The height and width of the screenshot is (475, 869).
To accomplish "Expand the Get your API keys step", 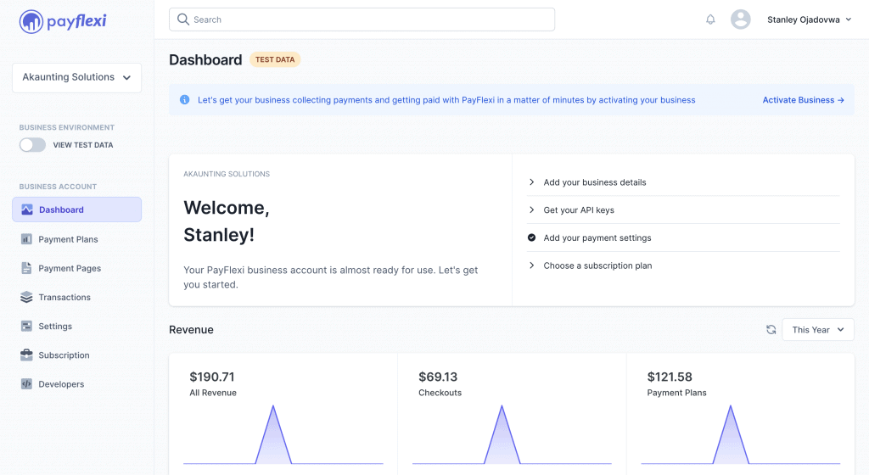I will pyautogui.click(x=683, y=210).
